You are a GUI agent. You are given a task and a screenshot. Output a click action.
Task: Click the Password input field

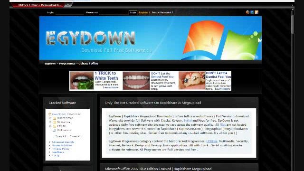(114, 12)
